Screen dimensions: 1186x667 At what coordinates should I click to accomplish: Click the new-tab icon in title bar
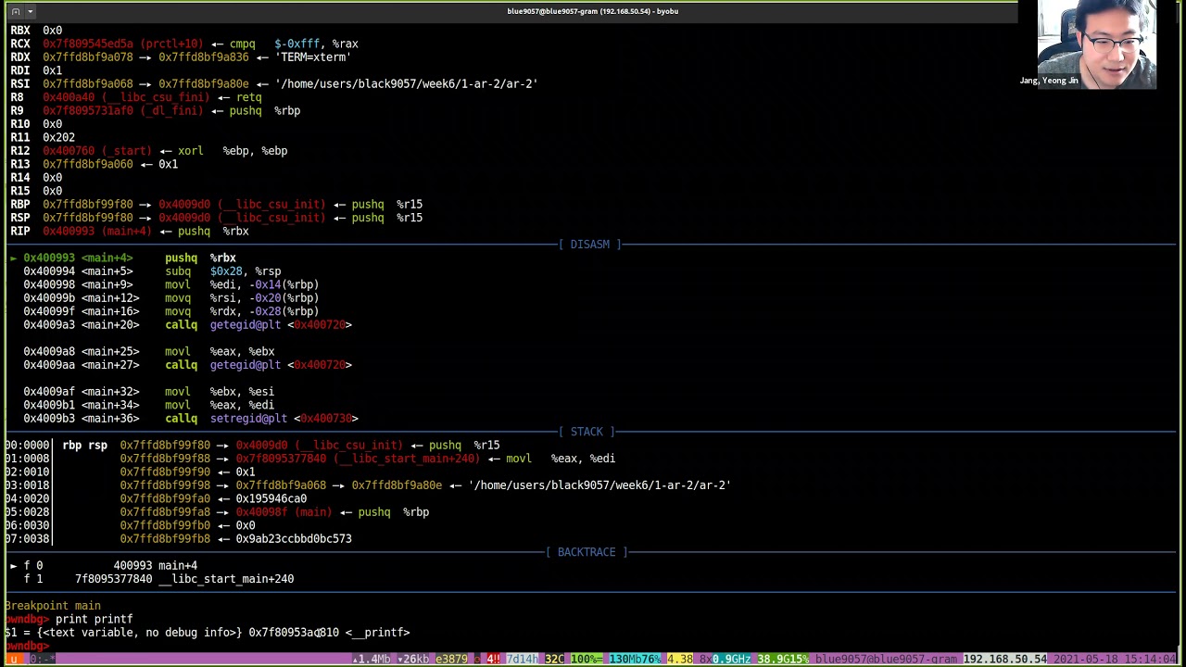pos(15,11)
